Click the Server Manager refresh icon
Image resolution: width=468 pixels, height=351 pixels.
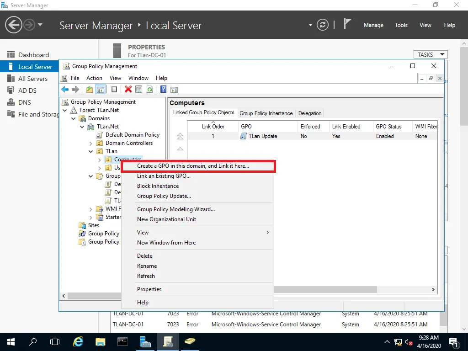[x=323, y=25]
